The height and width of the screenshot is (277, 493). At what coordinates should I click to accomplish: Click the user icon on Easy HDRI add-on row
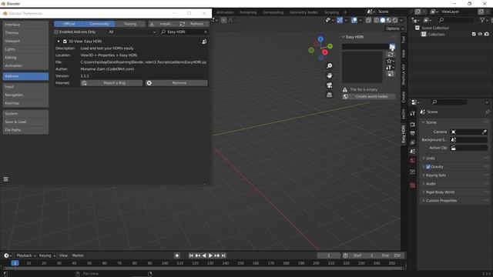tap(204, 42)
